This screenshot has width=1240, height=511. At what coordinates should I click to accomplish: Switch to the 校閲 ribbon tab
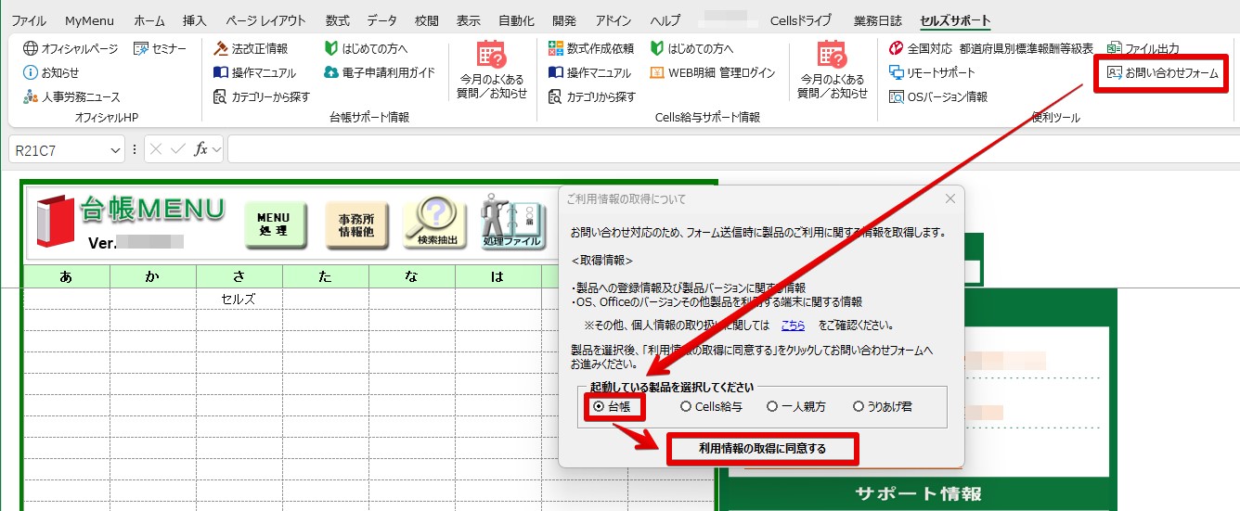tap(427, 20)
